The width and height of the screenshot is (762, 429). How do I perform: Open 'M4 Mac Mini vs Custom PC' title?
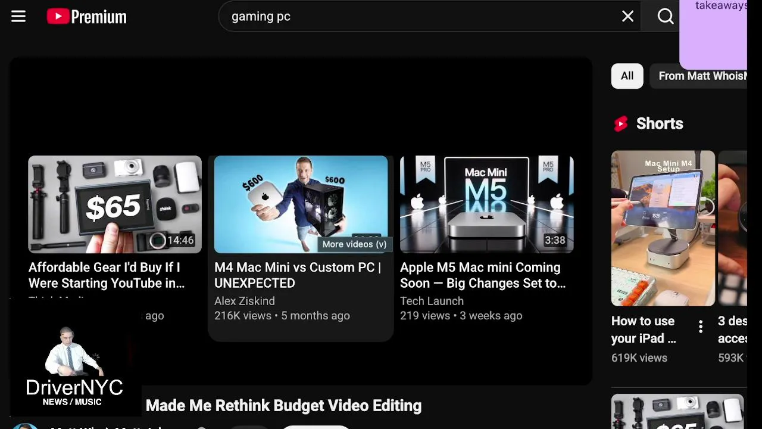pyautogui.click(x=298, y=275)
